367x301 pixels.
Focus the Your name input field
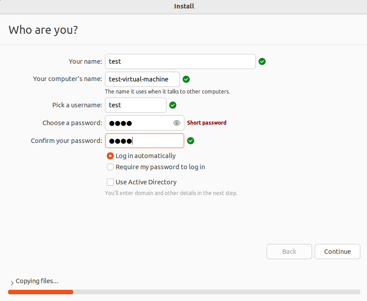click(180, 61)
